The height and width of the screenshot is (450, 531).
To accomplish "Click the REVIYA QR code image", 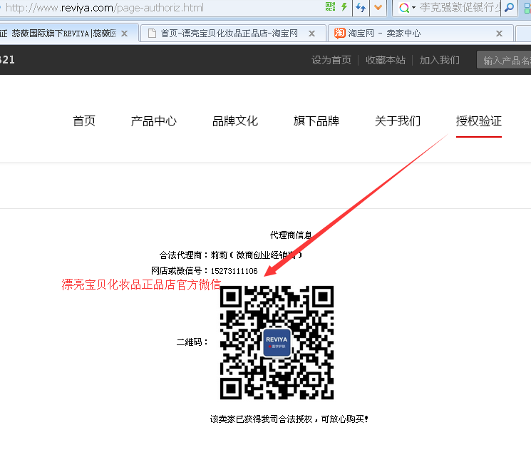I will coord(277,342).
